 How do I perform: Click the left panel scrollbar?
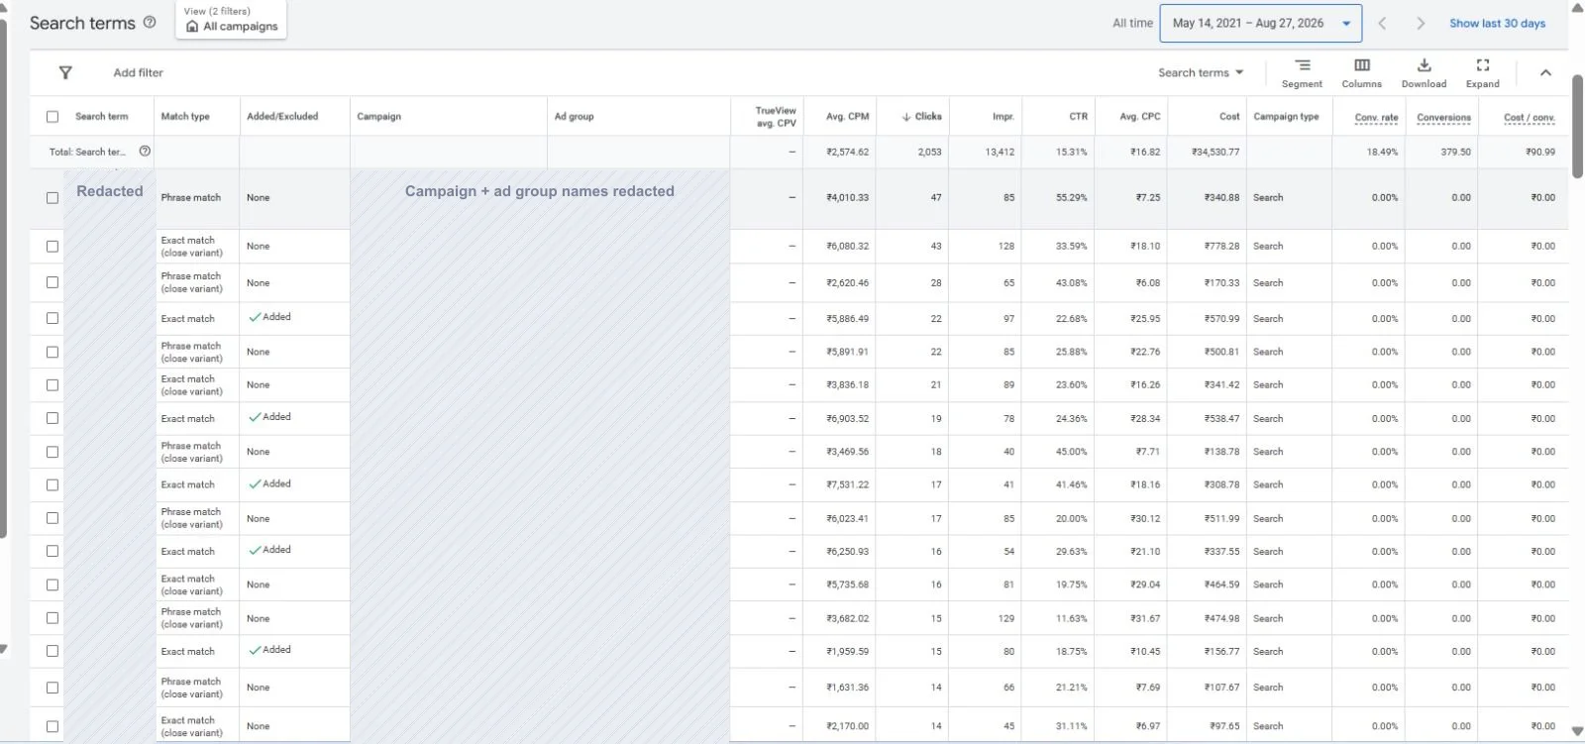click(3, 277)
